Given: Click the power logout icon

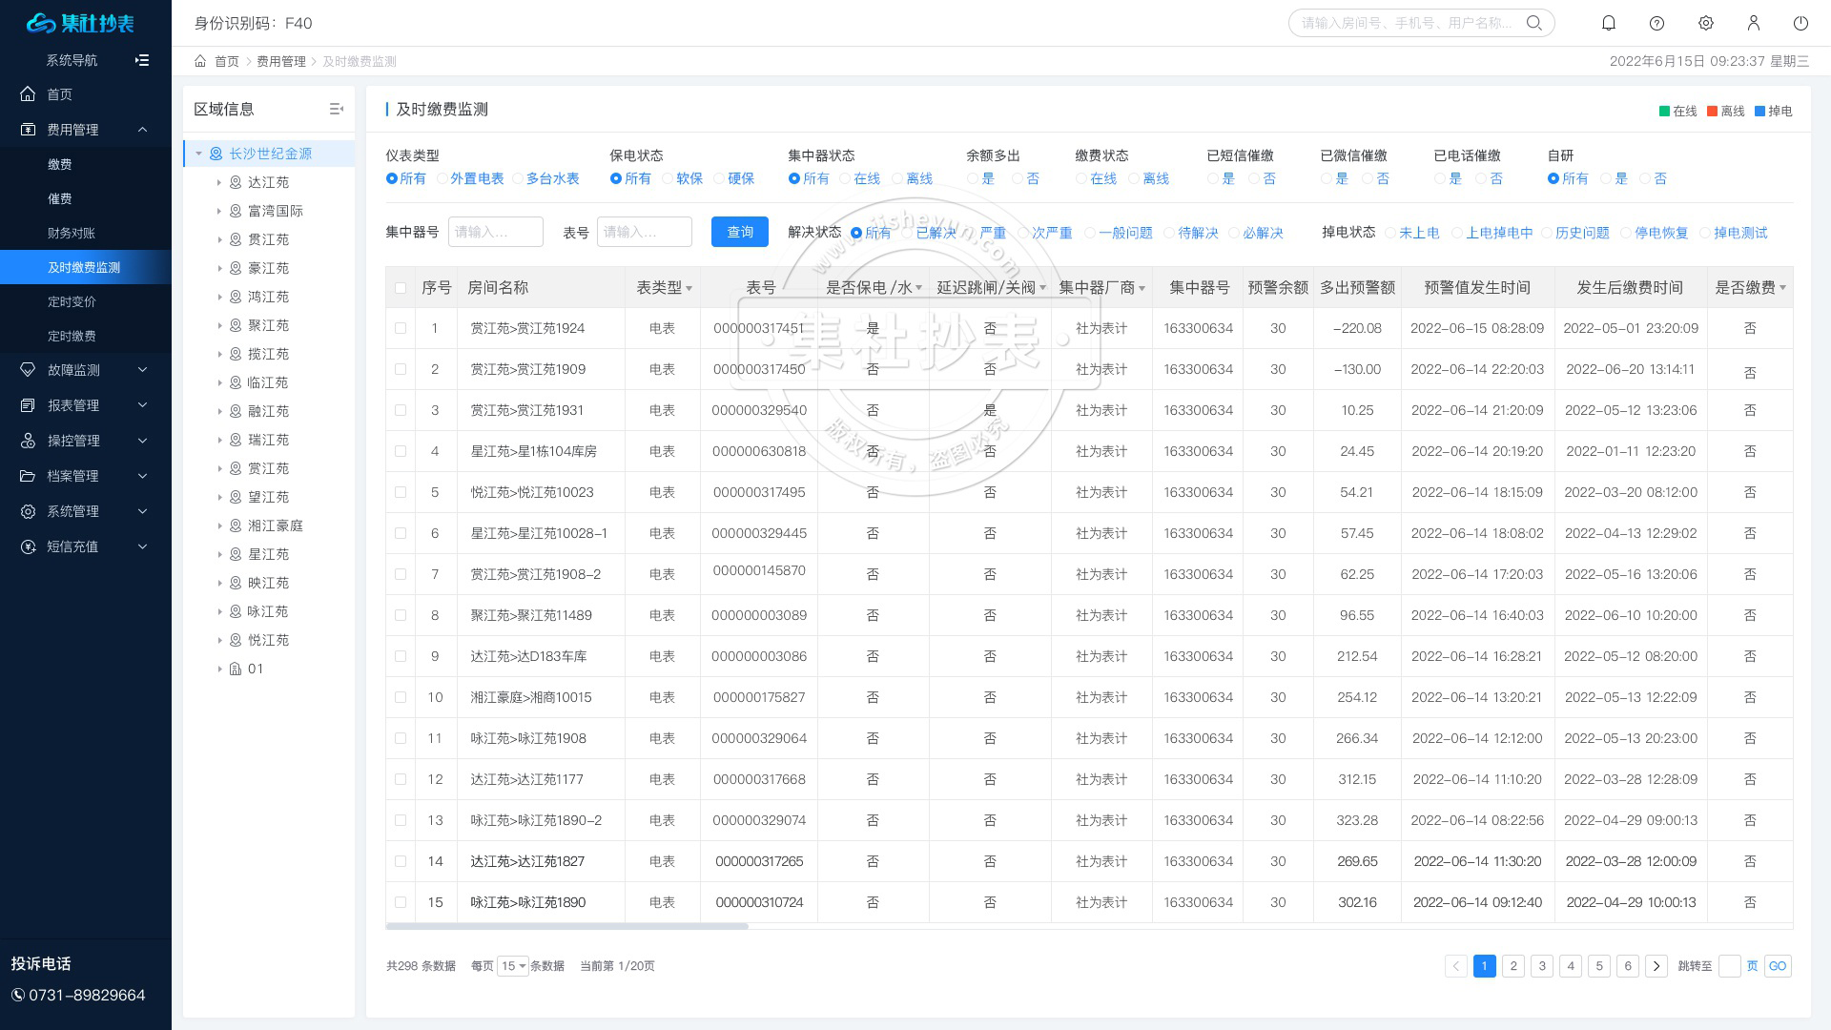Looking at the screenshot, I should click(1800, 23).
